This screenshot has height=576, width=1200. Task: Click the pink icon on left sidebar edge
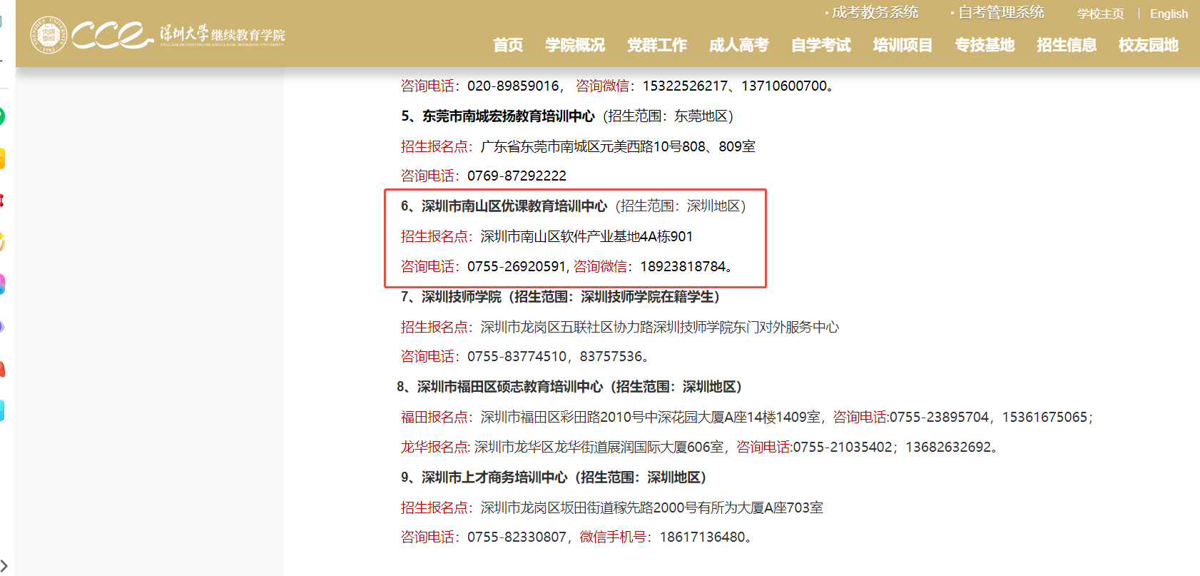click(2, 284)
